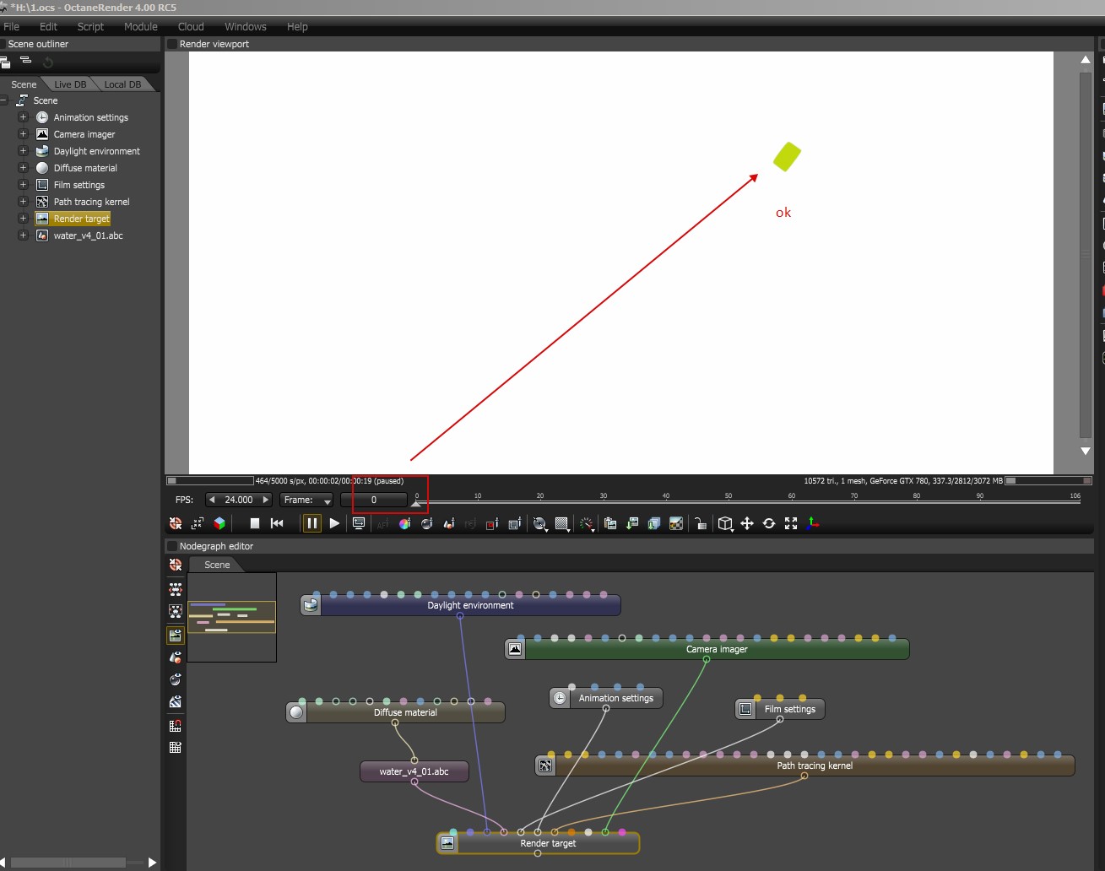Click the Daylight environment node icon
This screenshot has width=1105, height=871.
click(x=311, y=605)
